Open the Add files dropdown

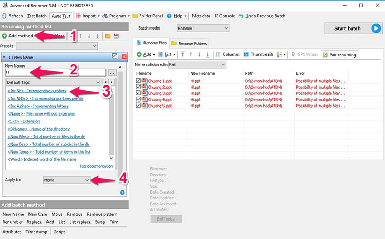[146, 54]
